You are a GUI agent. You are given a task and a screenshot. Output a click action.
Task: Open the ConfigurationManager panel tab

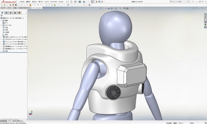(11, 13)
